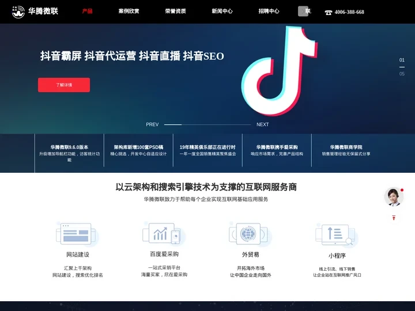Open the 招聘中心 menu item

point(269,11)
